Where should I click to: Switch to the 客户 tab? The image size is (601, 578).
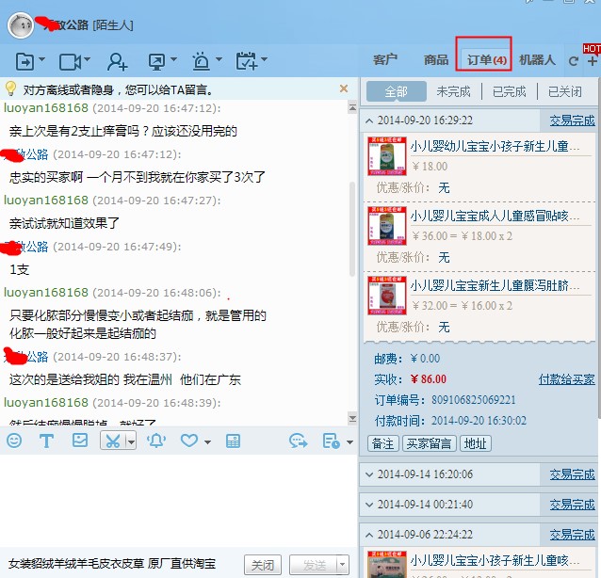tap(385, 59)
